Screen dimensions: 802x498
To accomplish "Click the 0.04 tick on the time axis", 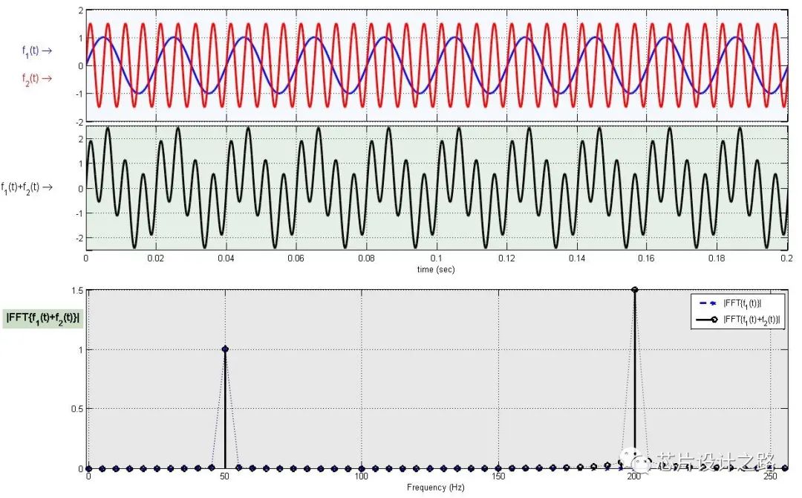I will [x=226, y=259].
